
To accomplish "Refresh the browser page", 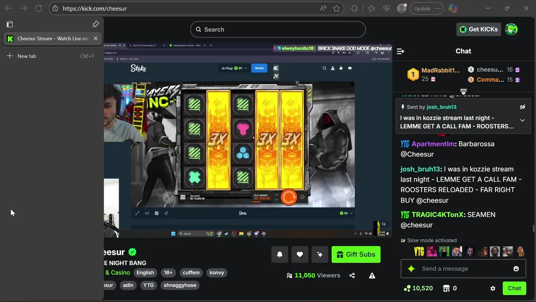I will [x=39, y=8].
